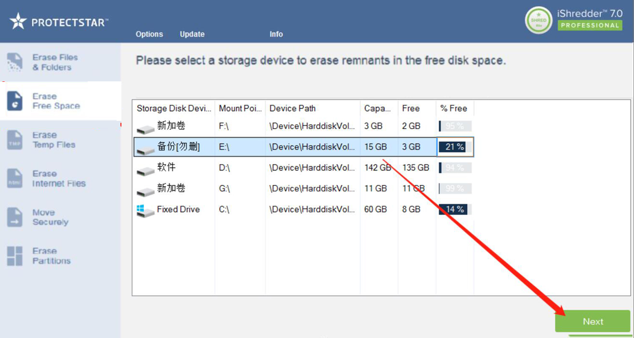Click the Protectstar star logo
Screen dimensions: 634x338
tap(18, 21)
